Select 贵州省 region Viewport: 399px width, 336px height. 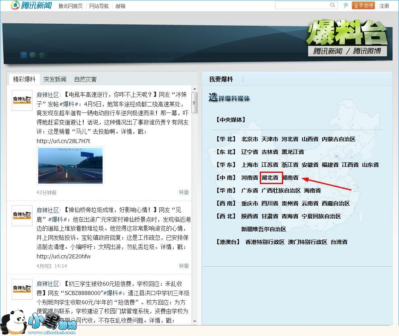tap(290, 203)
